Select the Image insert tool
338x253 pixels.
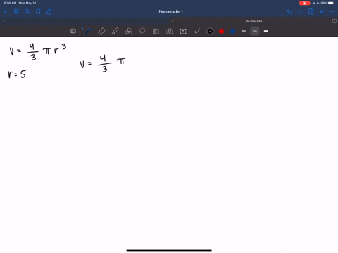coord(156,31)
